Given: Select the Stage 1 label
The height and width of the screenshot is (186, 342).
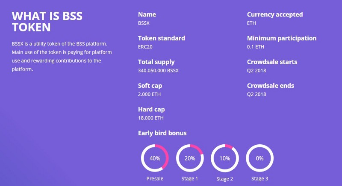Looking at the screenshot, I should [189, 179].
